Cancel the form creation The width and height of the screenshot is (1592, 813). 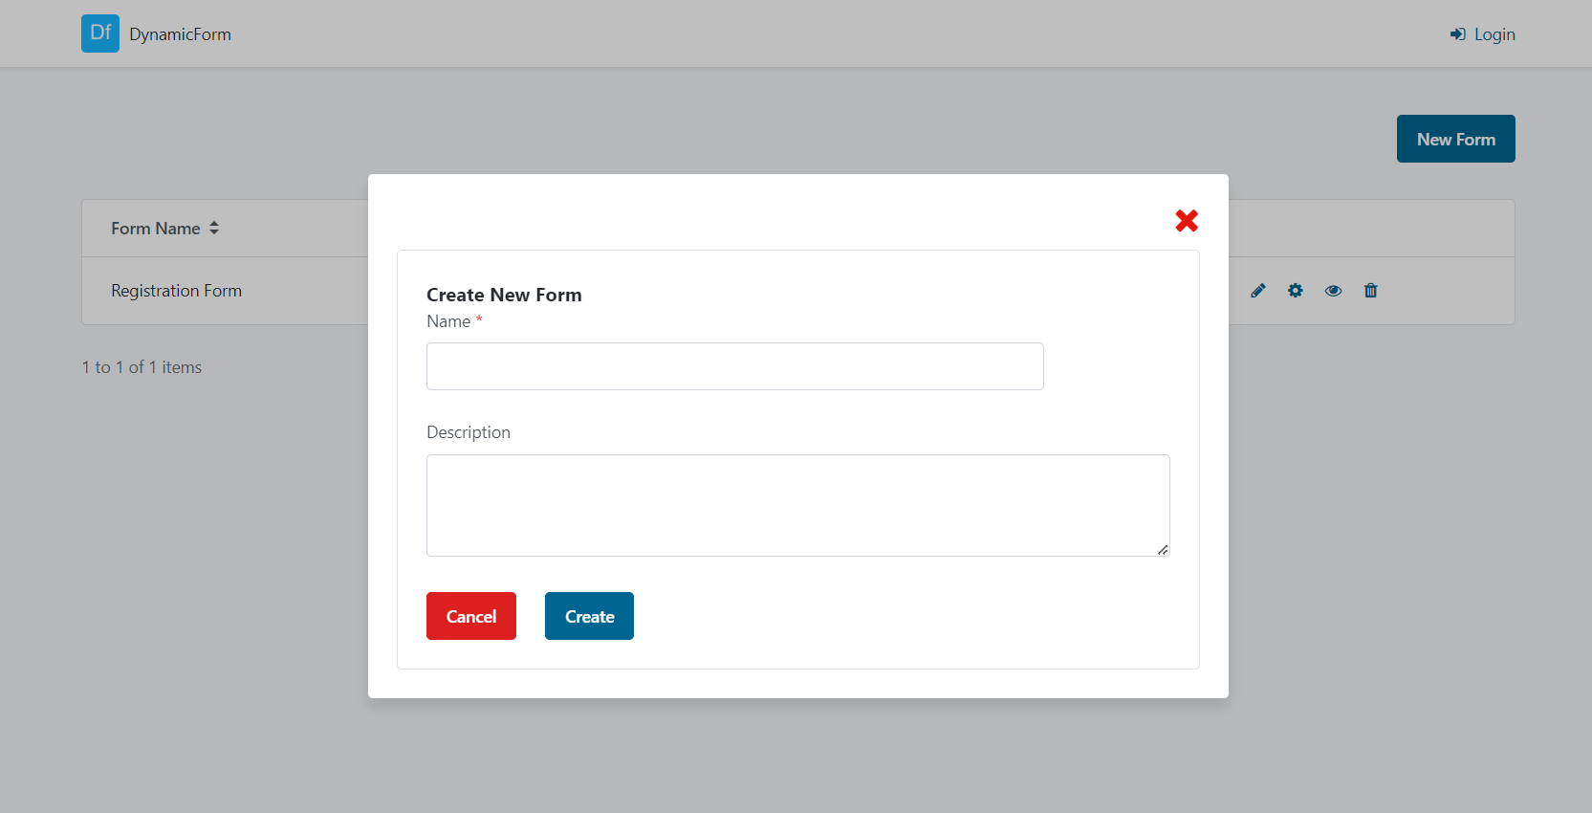pos(471,616)
